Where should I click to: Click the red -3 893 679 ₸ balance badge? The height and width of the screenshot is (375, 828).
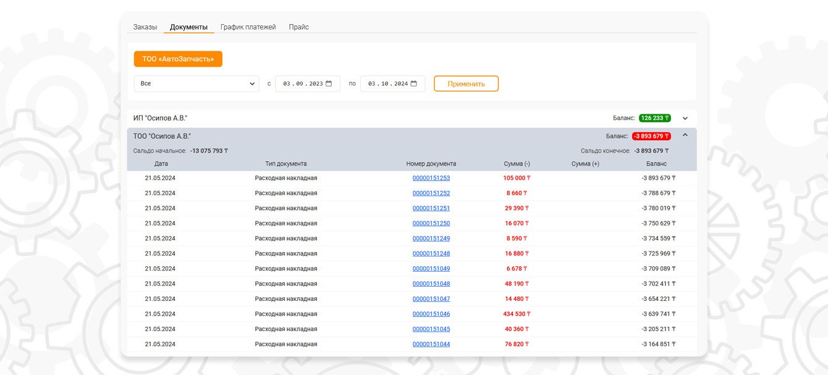pos(651,136)
